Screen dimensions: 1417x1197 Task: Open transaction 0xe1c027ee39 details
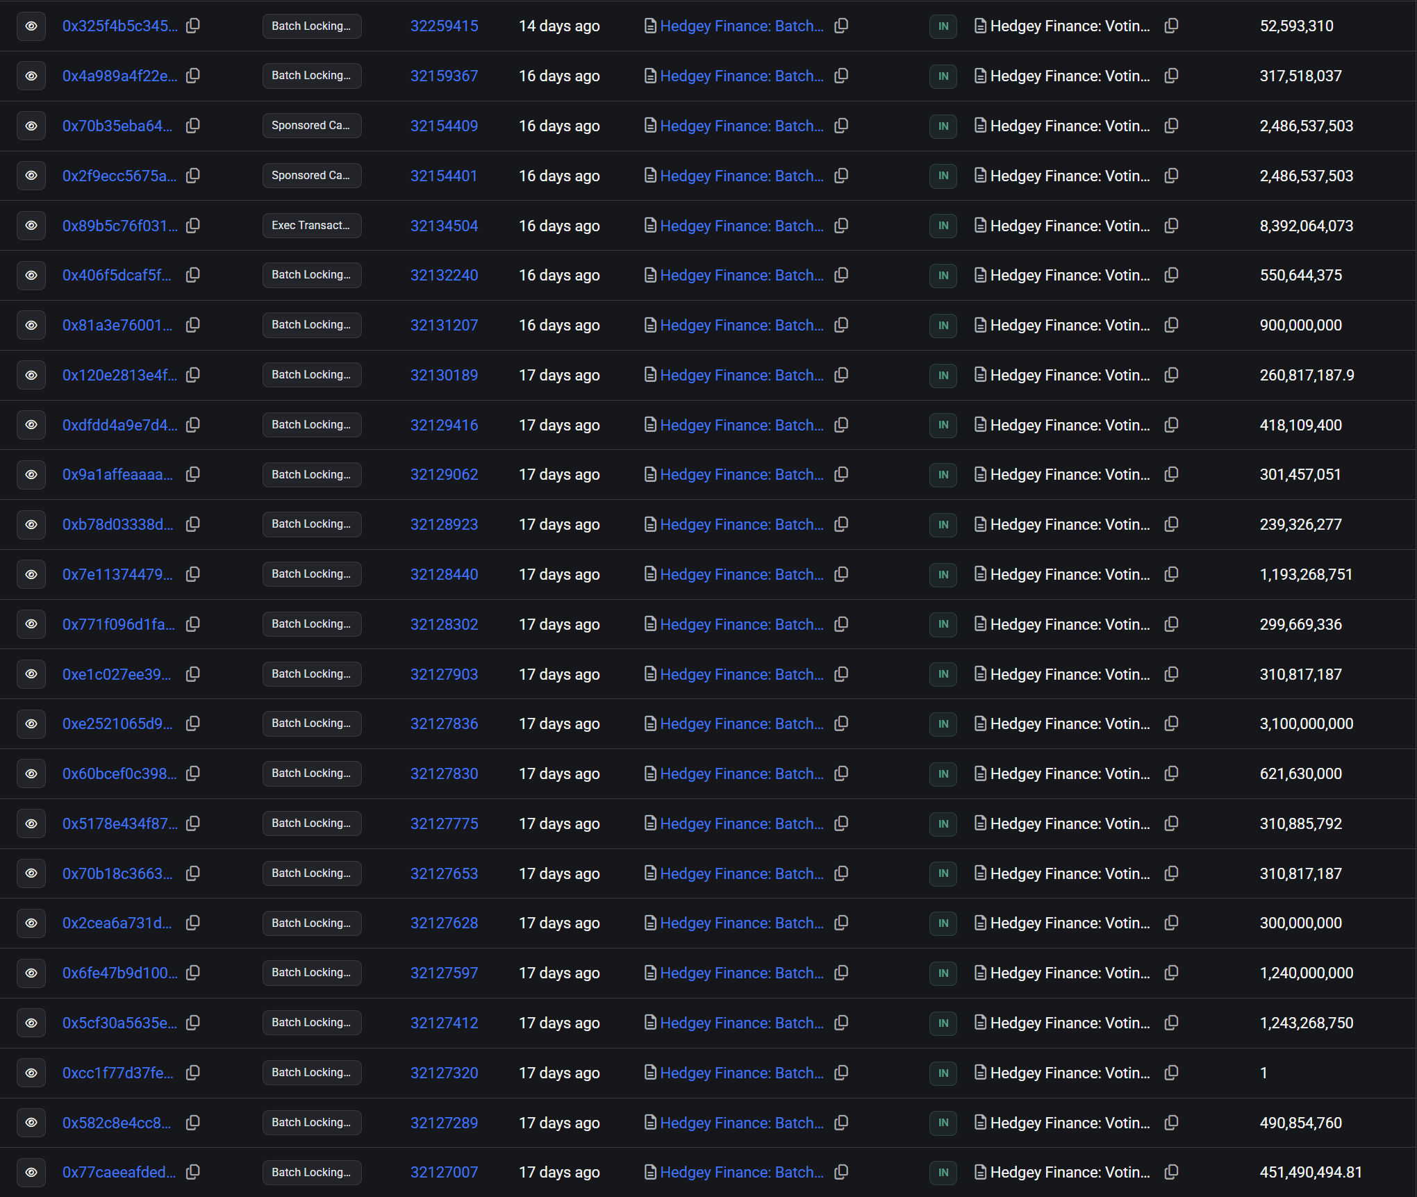[x=117, y=674]
